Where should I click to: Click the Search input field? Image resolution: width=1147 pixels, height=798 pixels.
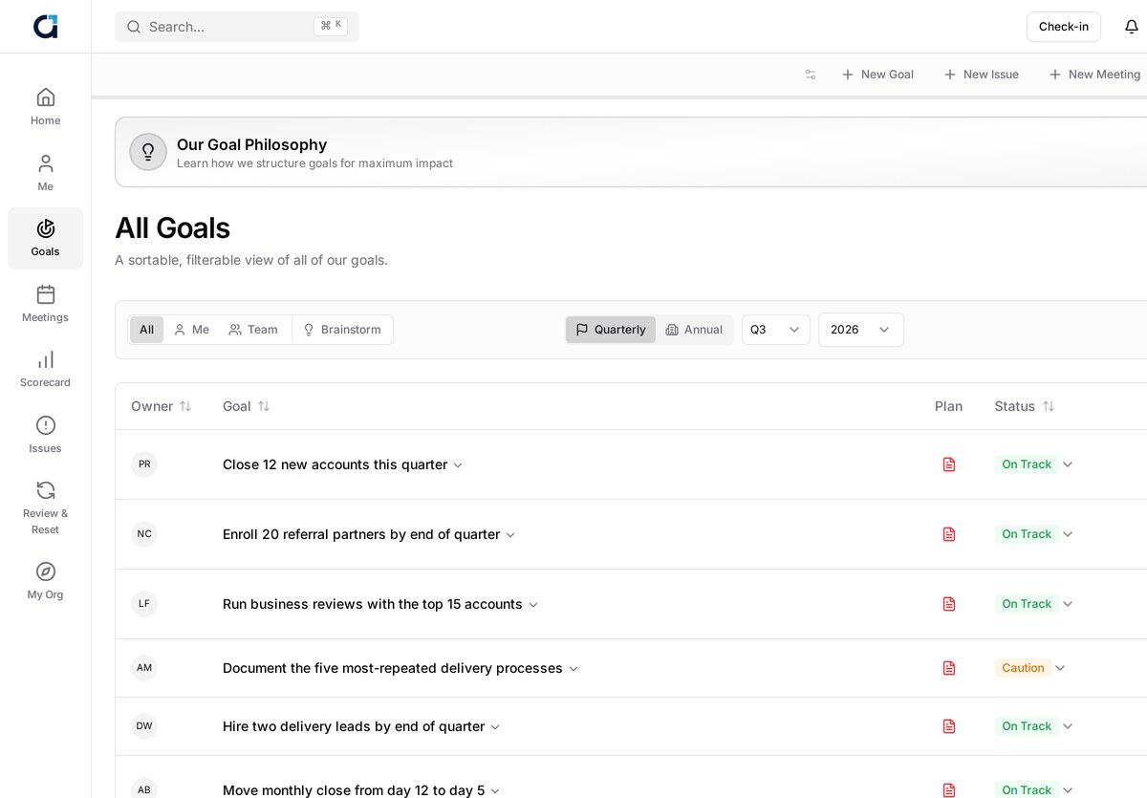[x=237, y=27]
